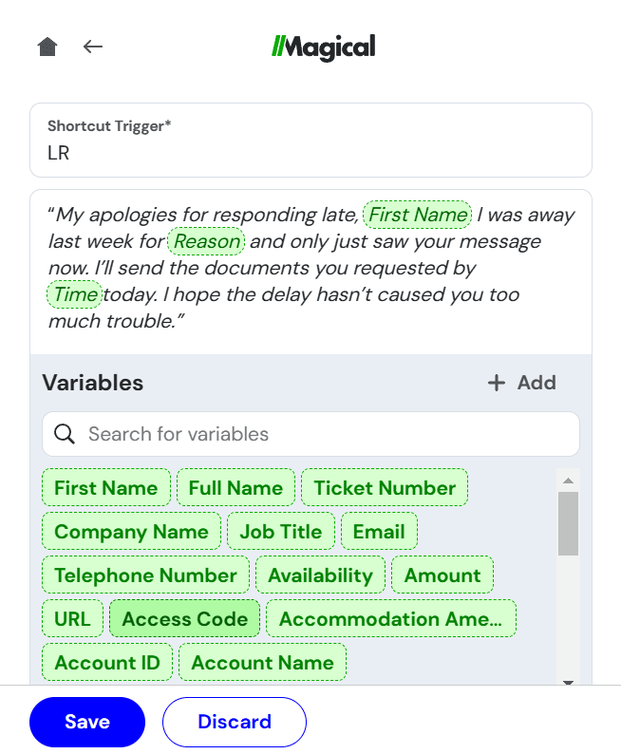
Task: Insert the Company Name variable
Action: coord(131,532)
